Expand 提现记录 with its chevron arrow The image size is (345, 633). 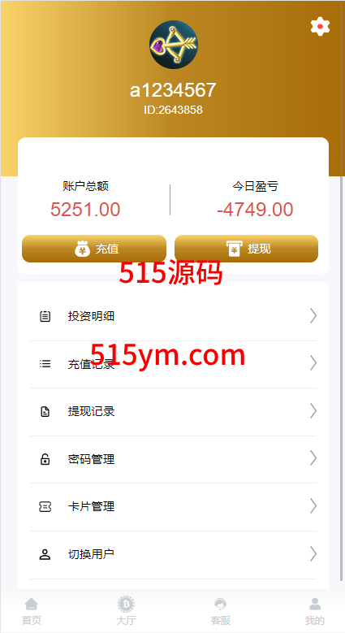pos(313,411)
